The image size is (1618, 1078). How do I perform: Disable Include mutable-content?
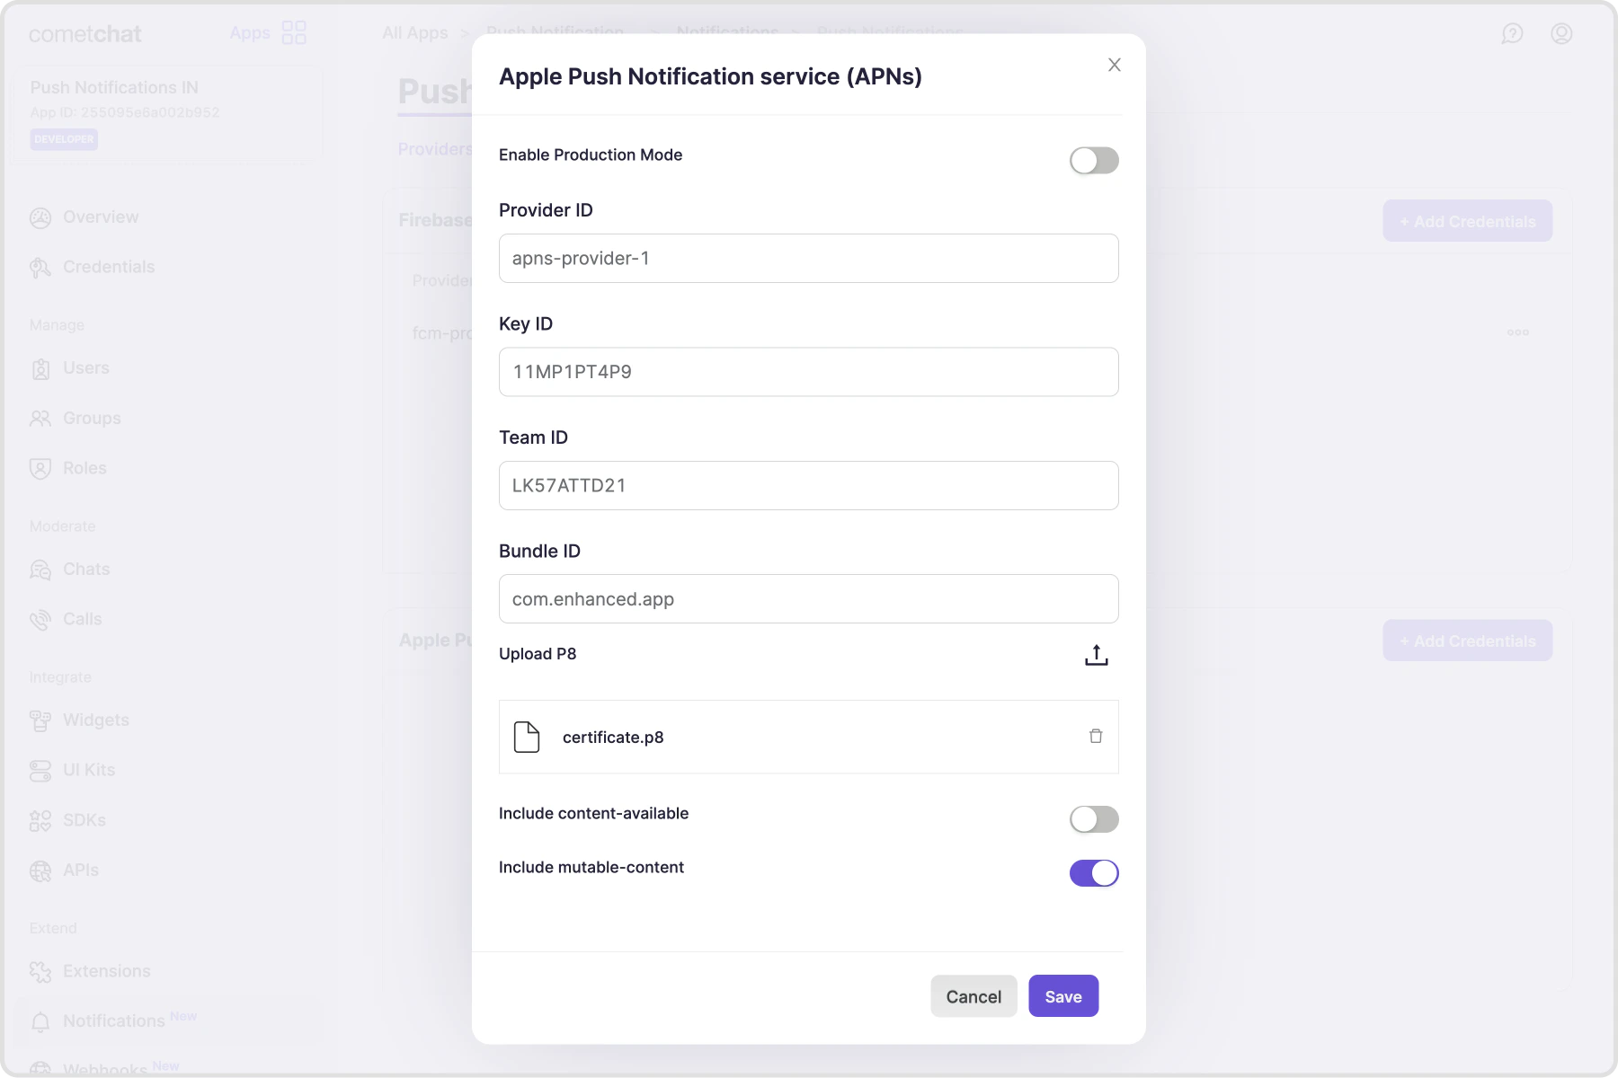tap(1094, 872)
